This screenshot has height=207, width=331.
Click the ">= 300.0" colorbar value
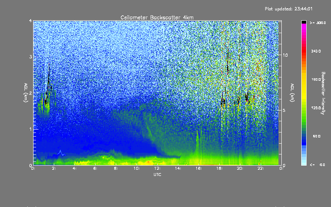(318, 23)
